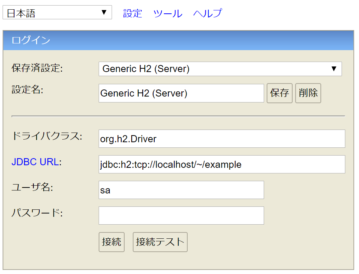This screenshot has width=359, height=274.
Task: Open the ツール tools link
Action: [168, 13]
